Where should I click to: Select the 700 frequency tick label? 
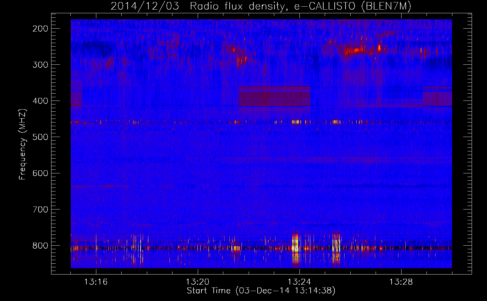pos(40,209)
